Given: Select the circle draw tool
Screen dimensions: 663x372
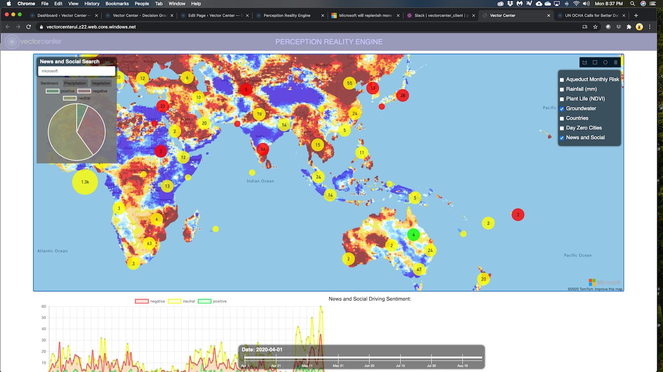Looking at the screenshot, I should (x=606, y=63).
